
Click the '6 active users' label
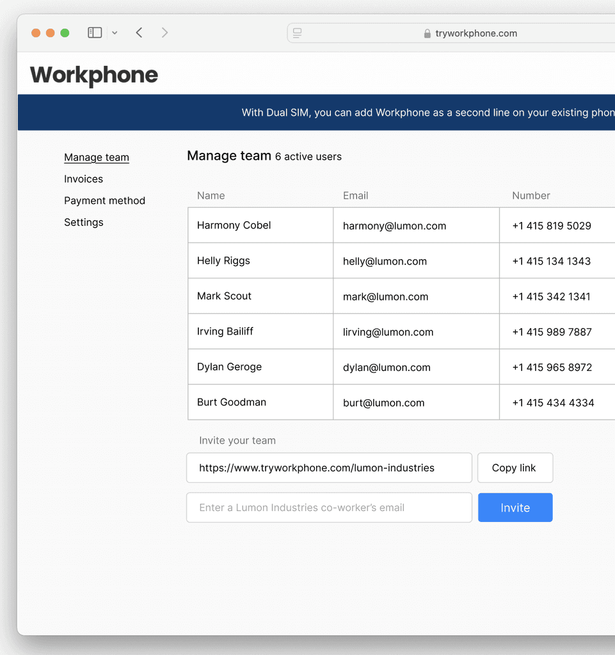click(308, 157)
